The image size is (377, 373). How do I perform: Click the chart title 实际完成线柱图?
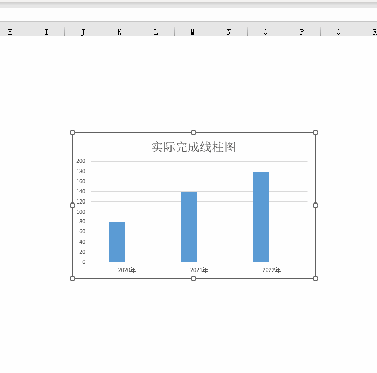pyautogui.click(x=193, y=147)
